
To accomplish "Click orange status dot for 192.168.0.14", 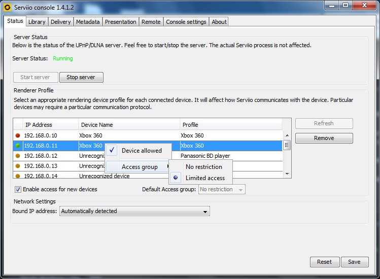I will click(x=18, y=176).
